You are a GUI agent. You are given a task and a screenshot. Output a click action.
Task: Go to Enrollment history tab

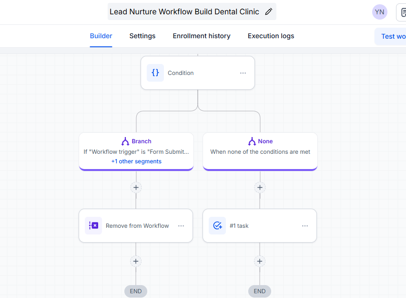click(202, 36)
